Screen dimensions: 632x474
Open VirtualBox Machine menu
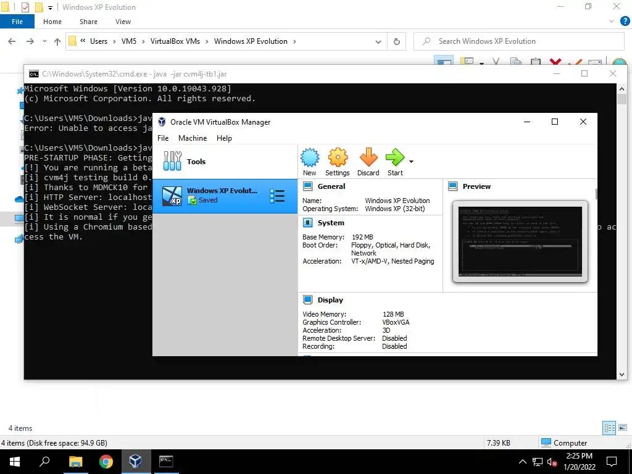coord(193,138)
